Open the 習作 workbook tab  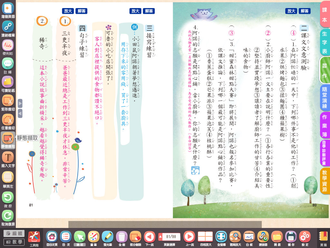click(x=325, y=70)
